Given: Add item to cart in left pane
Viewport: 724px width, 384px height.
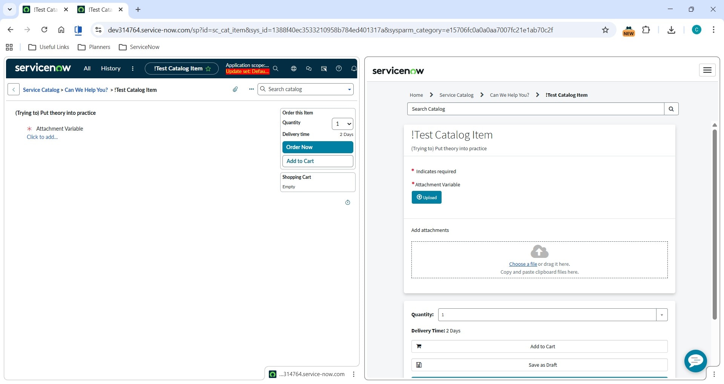Looking at the screenshot, I should pyautogui.click(x=318, y=161).
